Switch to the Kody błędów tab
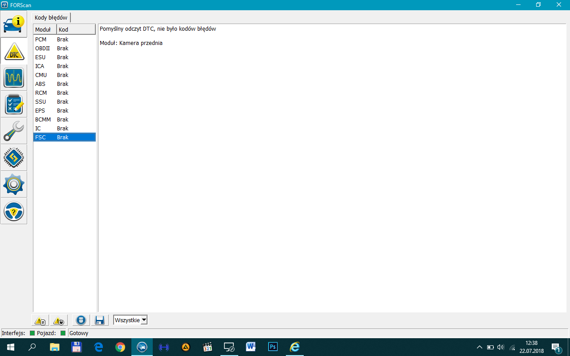Image resolution: width=570 pixels, height=356 pixels. click(x=51, y=18)
